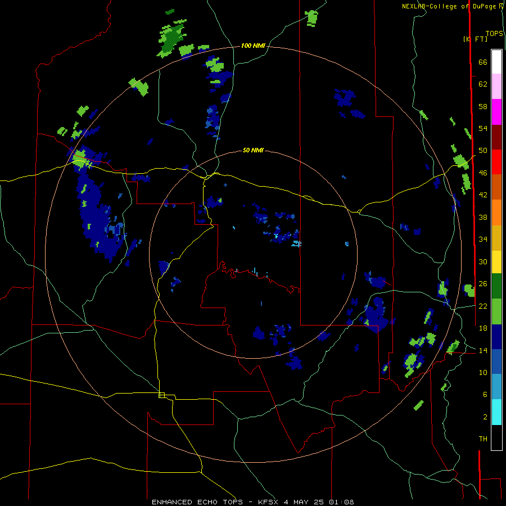Image resolution: width=506 pixels, height=506 pixels.
Task: Click the medium blue 14 kft swatch
Action: pos(496,362)
